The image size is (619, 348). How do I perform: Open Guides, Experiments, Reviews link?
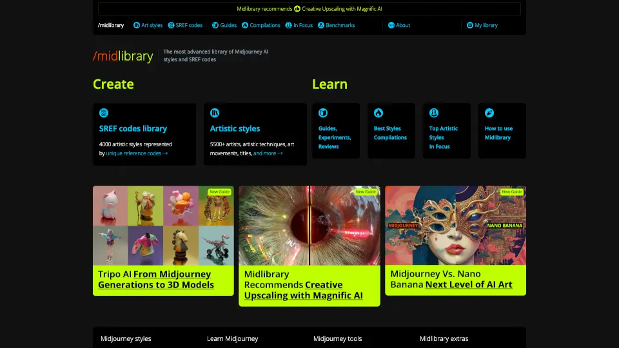[335, 137]
